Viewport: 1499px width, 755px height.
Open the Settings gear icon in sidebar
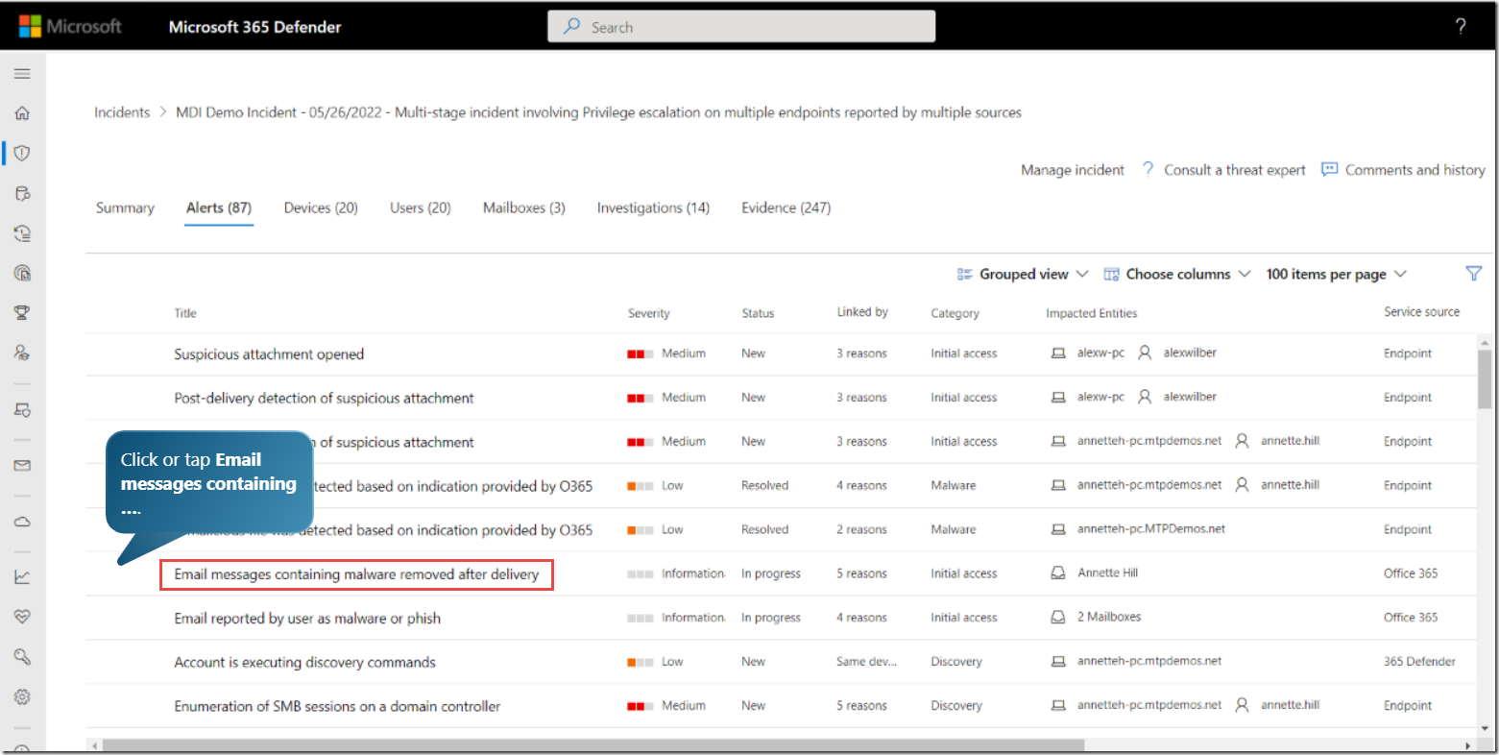pyautogui.click(x=22, y=697)
